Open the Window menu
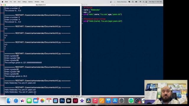This screenshot has height=106, width=189. pyautogui.click(x=37, y=2)
